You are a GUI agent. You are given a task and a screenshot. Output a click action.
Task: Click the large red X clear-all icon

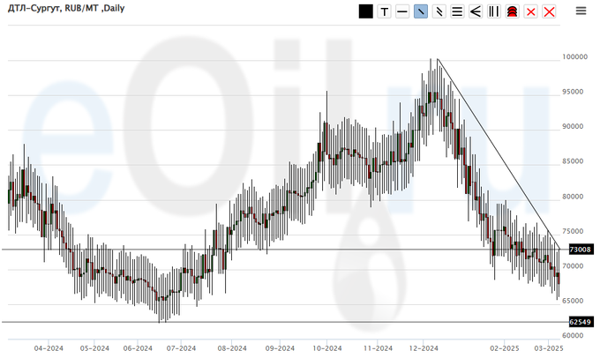[x=549, y=11]
